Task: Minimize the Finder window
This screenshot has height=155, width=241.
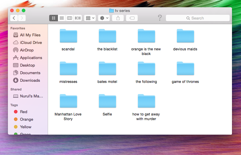Action: point(18,10)
